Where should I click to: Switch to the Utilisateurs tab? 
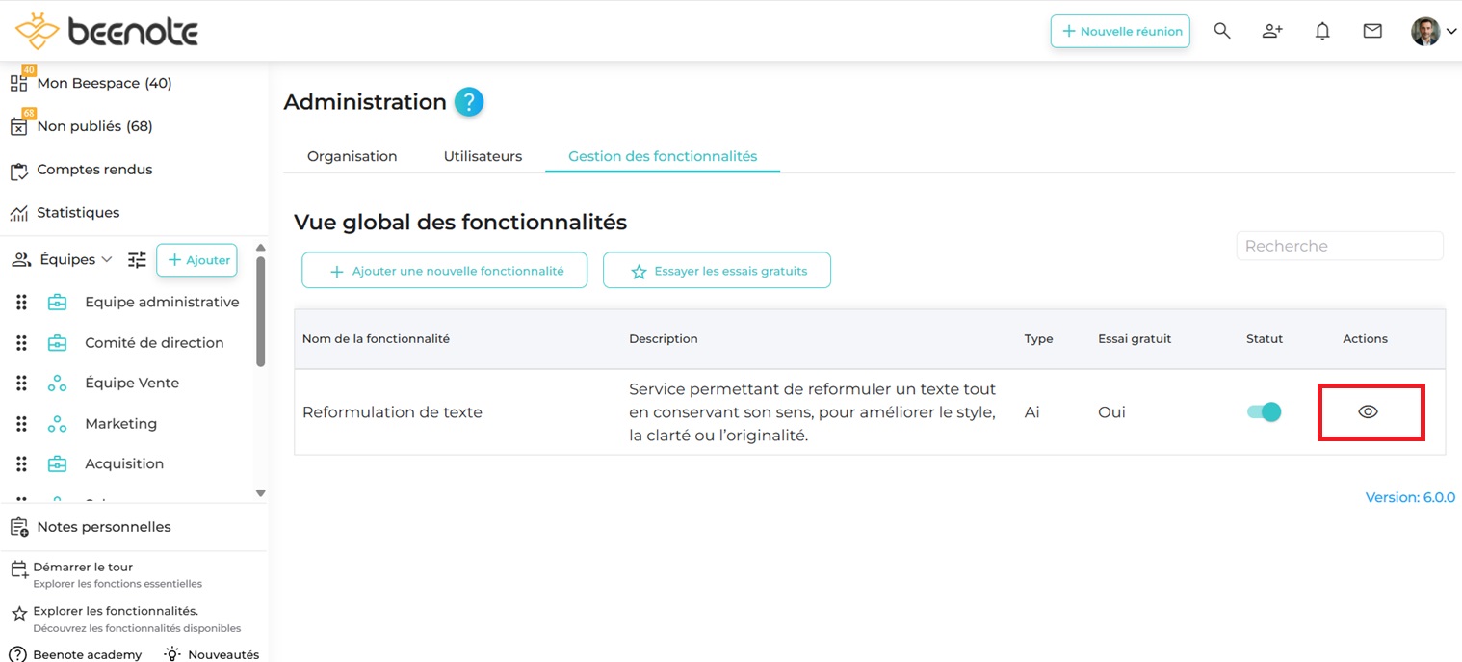tap(483, 156)
